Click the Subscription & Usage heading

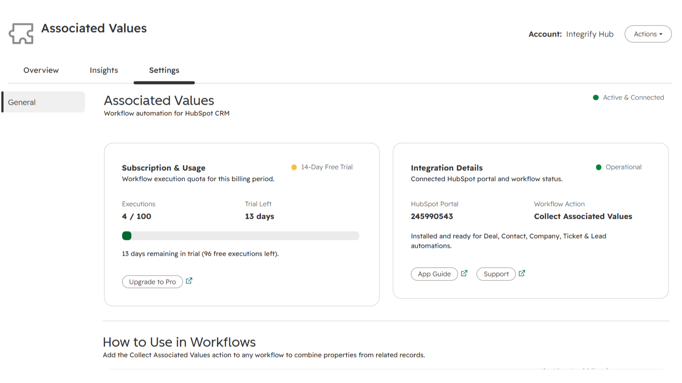tap(164, 168)
